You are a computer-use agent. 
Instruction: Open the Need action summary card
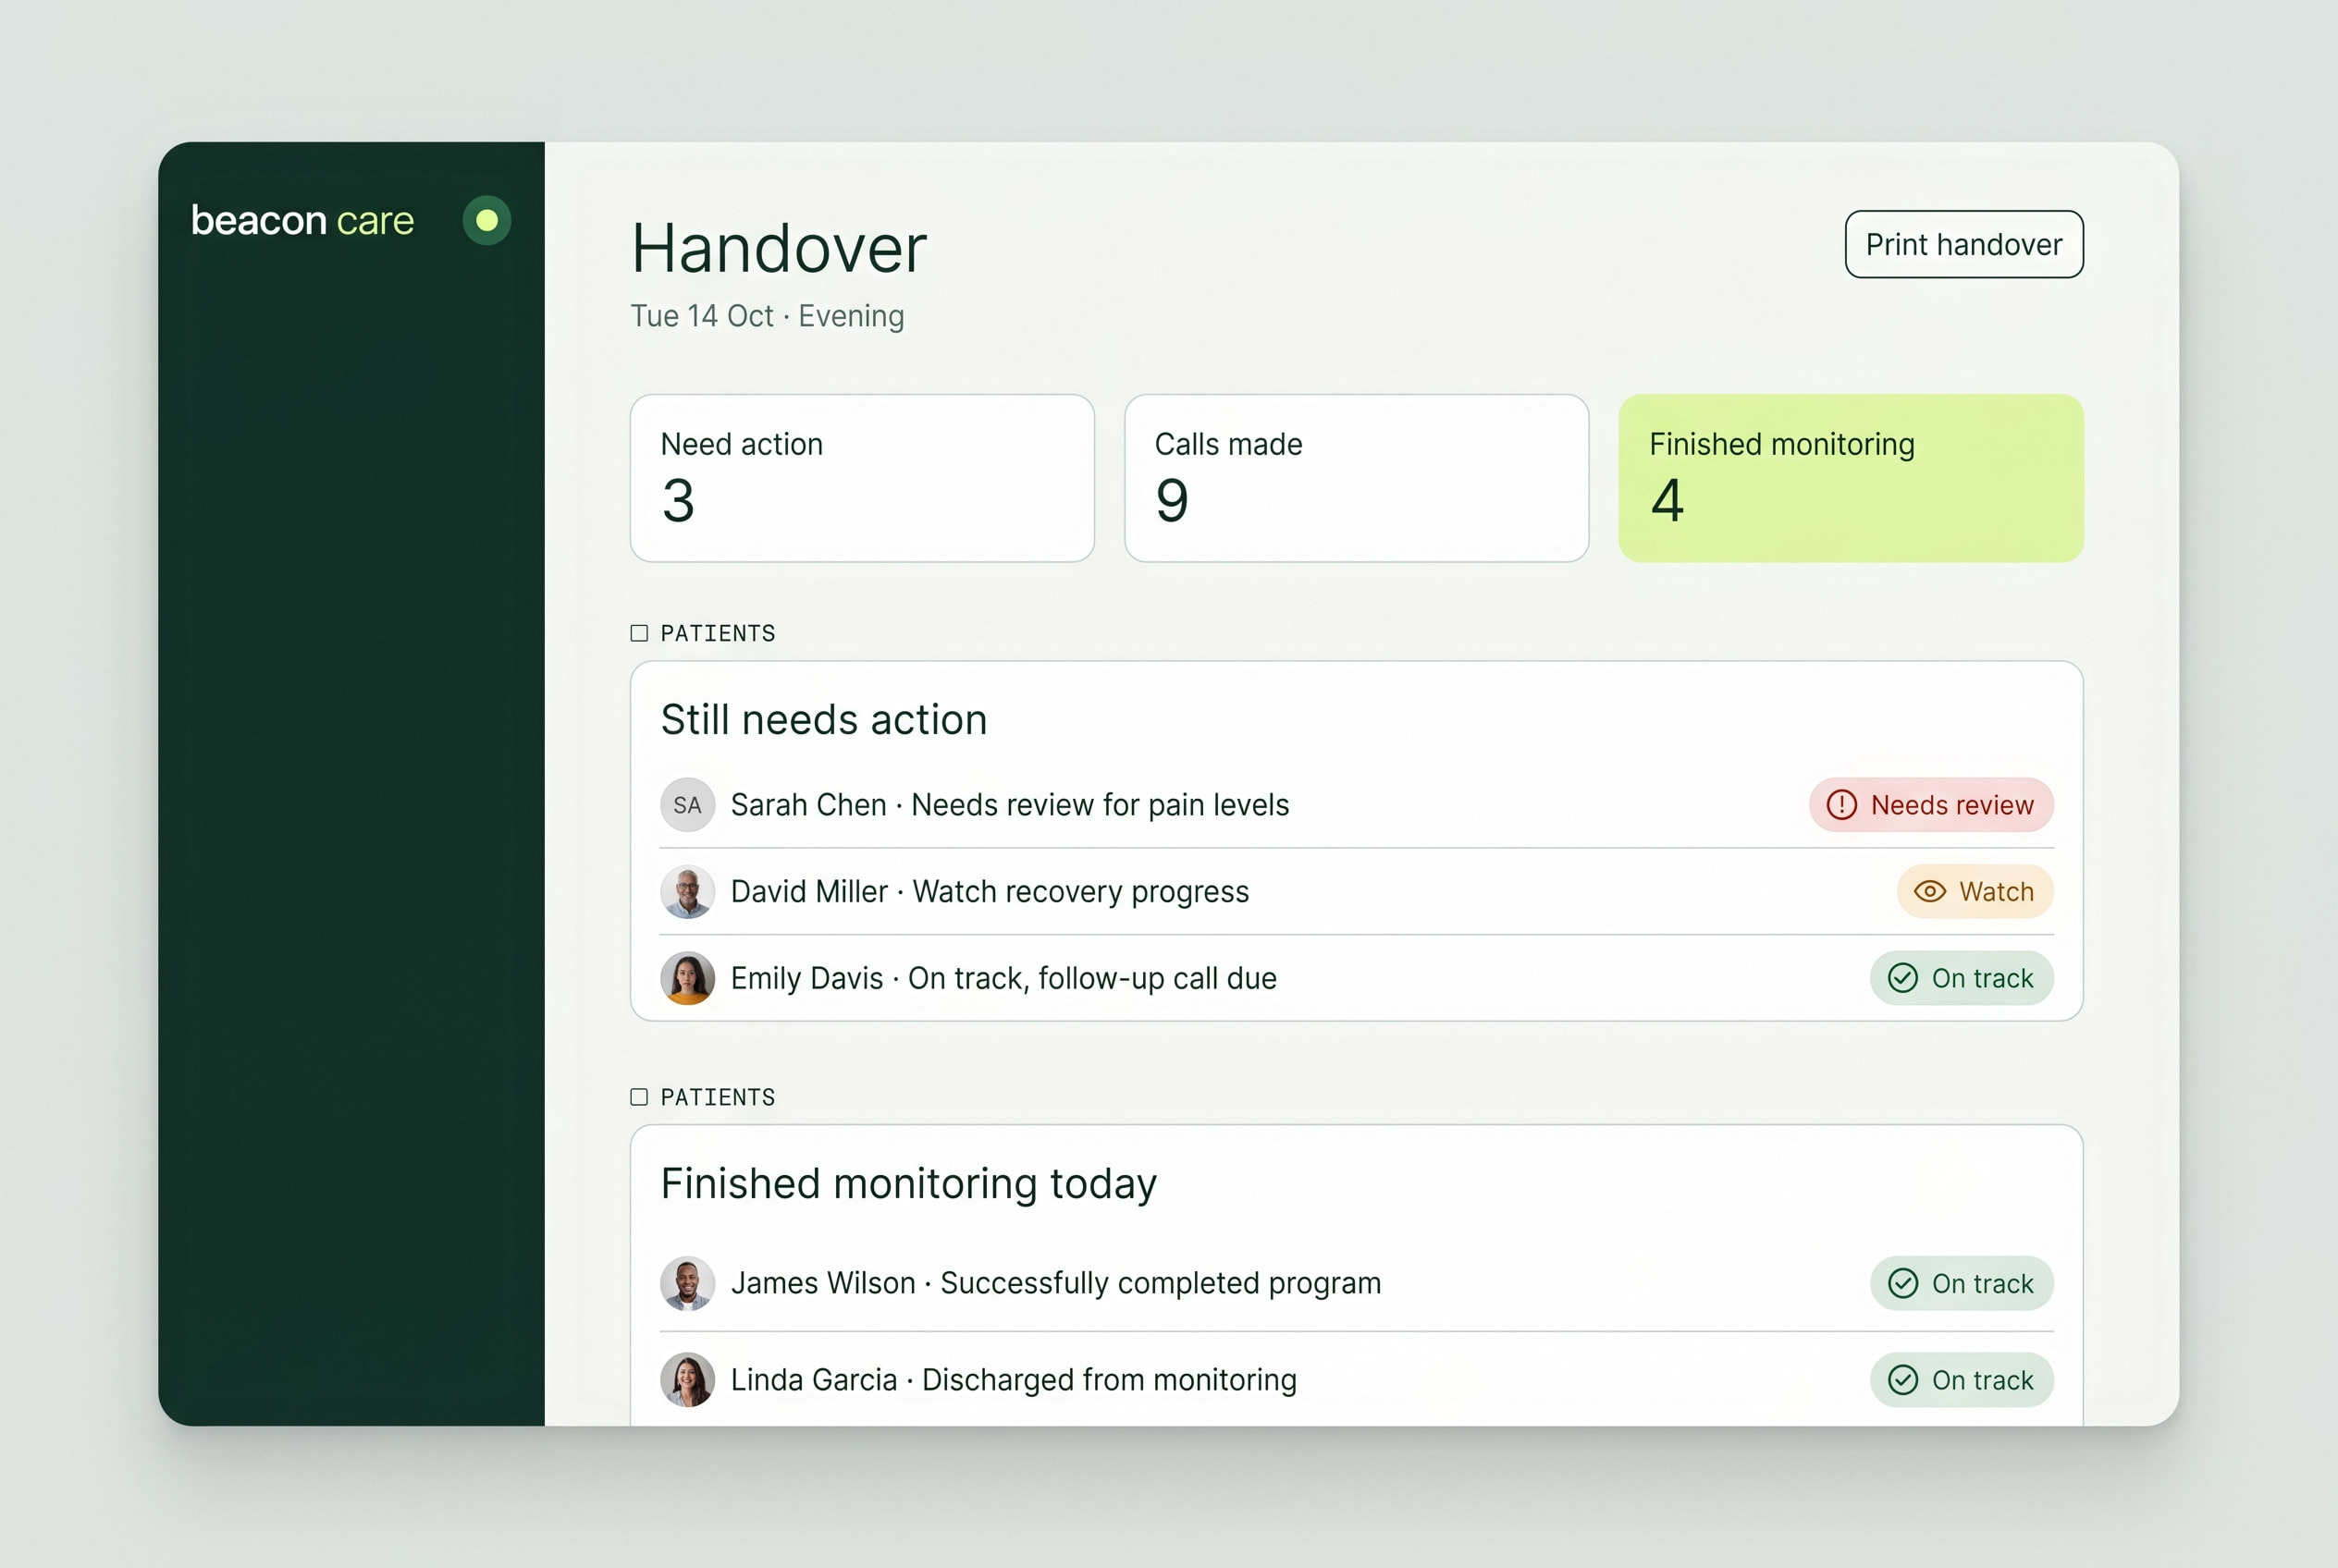tap(861, 478)
